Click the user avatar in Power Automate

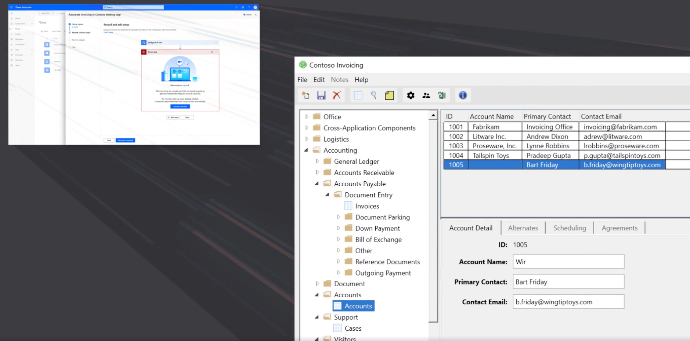click(255, 7)
